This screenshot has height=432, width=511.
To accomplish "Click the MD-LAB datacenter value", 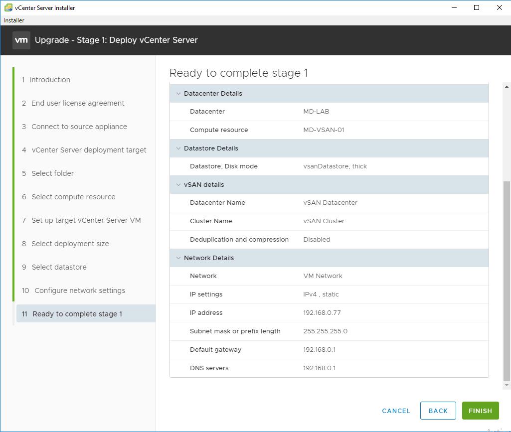I will coord(316,112).
